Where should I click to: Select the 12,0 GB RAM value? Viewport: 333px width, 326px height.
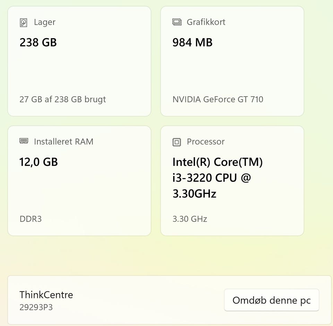click(x=39, y=162)
